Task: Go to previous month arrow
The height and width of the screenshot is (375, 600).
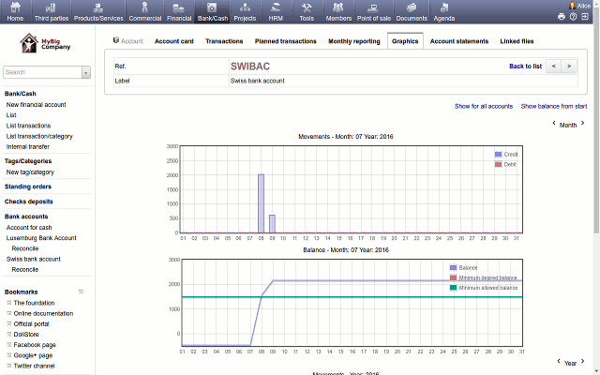Action: 554,124
